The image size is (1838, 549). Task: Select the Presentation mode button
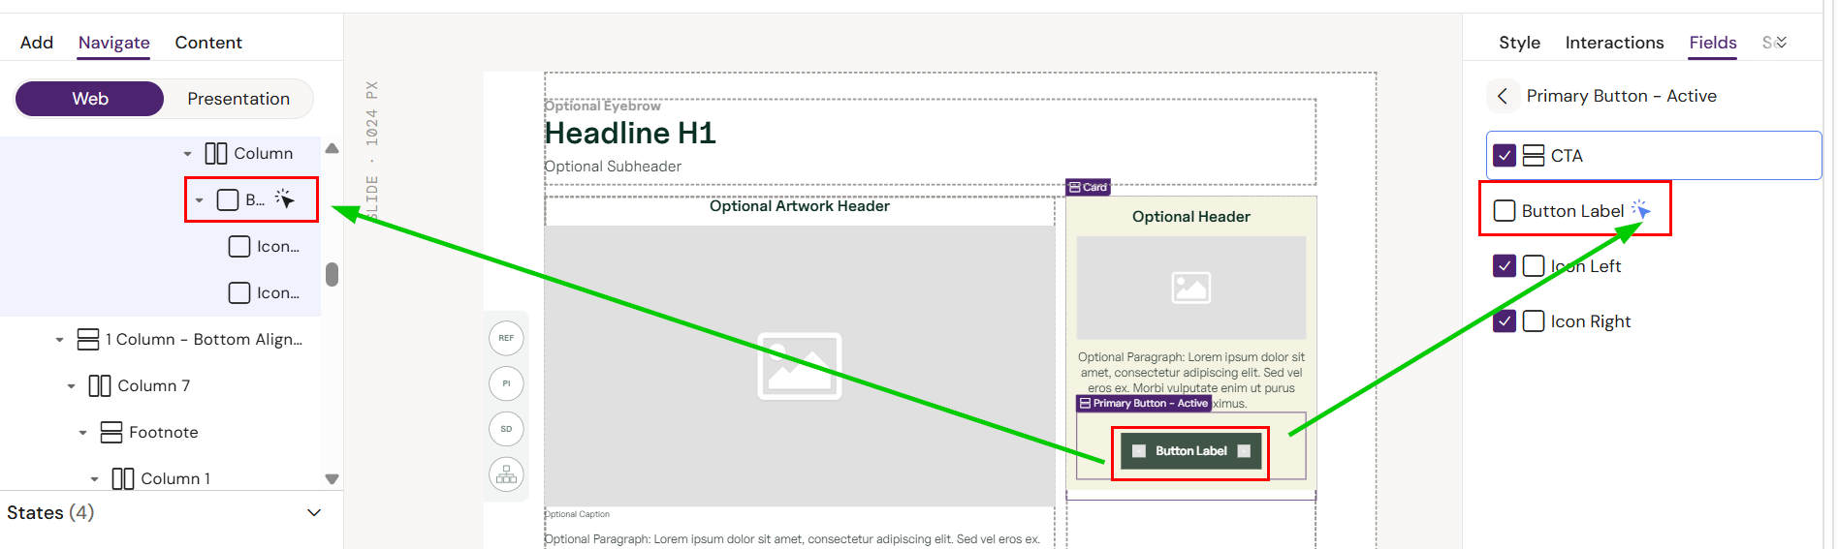coord(238,99)
